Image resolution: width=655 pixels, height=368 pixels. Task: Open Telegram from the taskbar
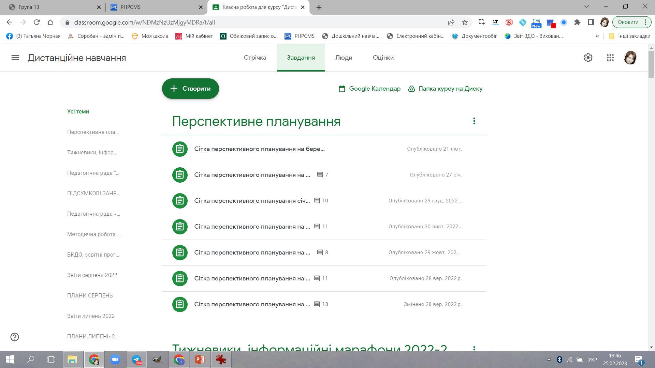pos(136,359)
